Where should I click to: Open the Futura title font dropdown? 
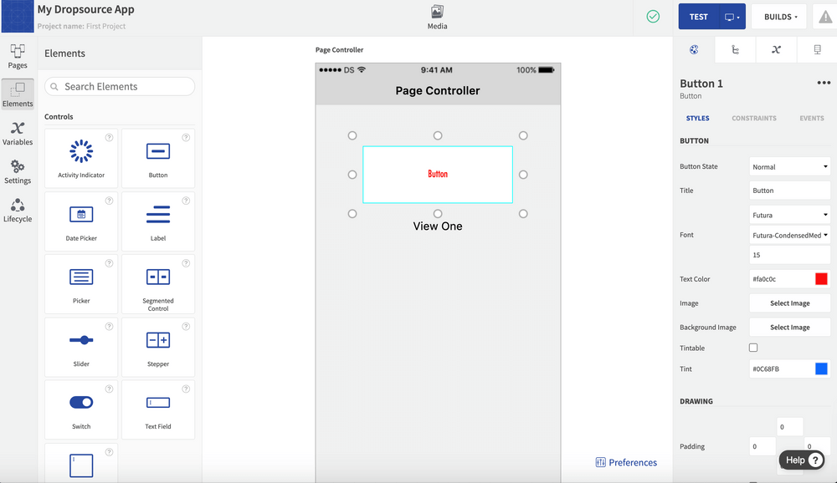tap(788, 214)
